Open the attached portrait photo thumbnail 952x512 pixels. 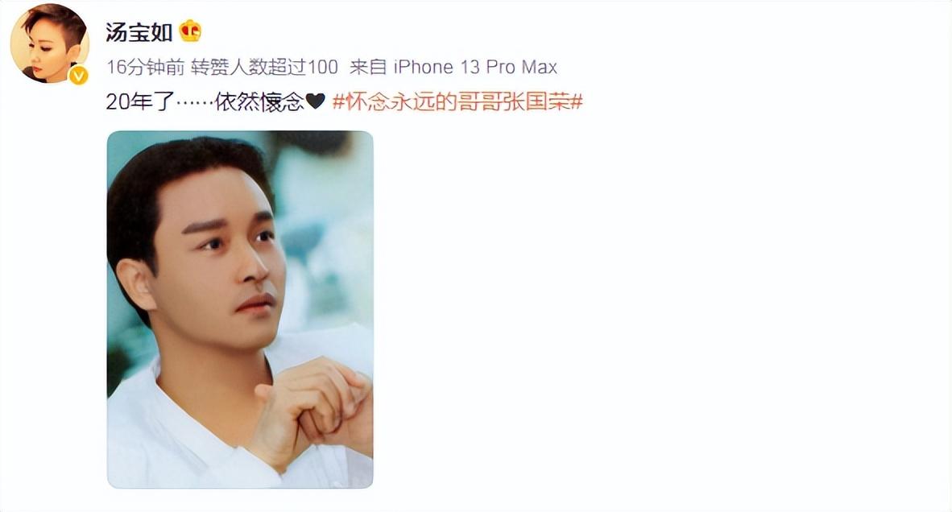[x=240, y=309]
